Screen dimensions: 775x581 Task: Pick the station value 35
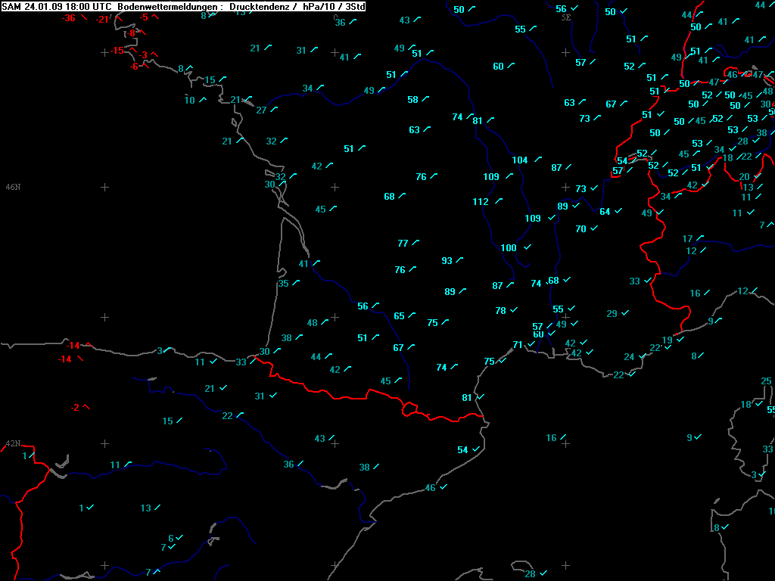point(284,284)
